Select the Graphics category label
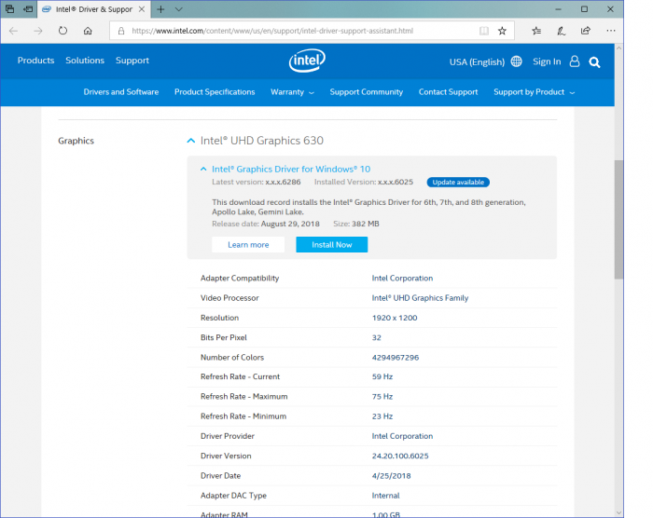 76,141
